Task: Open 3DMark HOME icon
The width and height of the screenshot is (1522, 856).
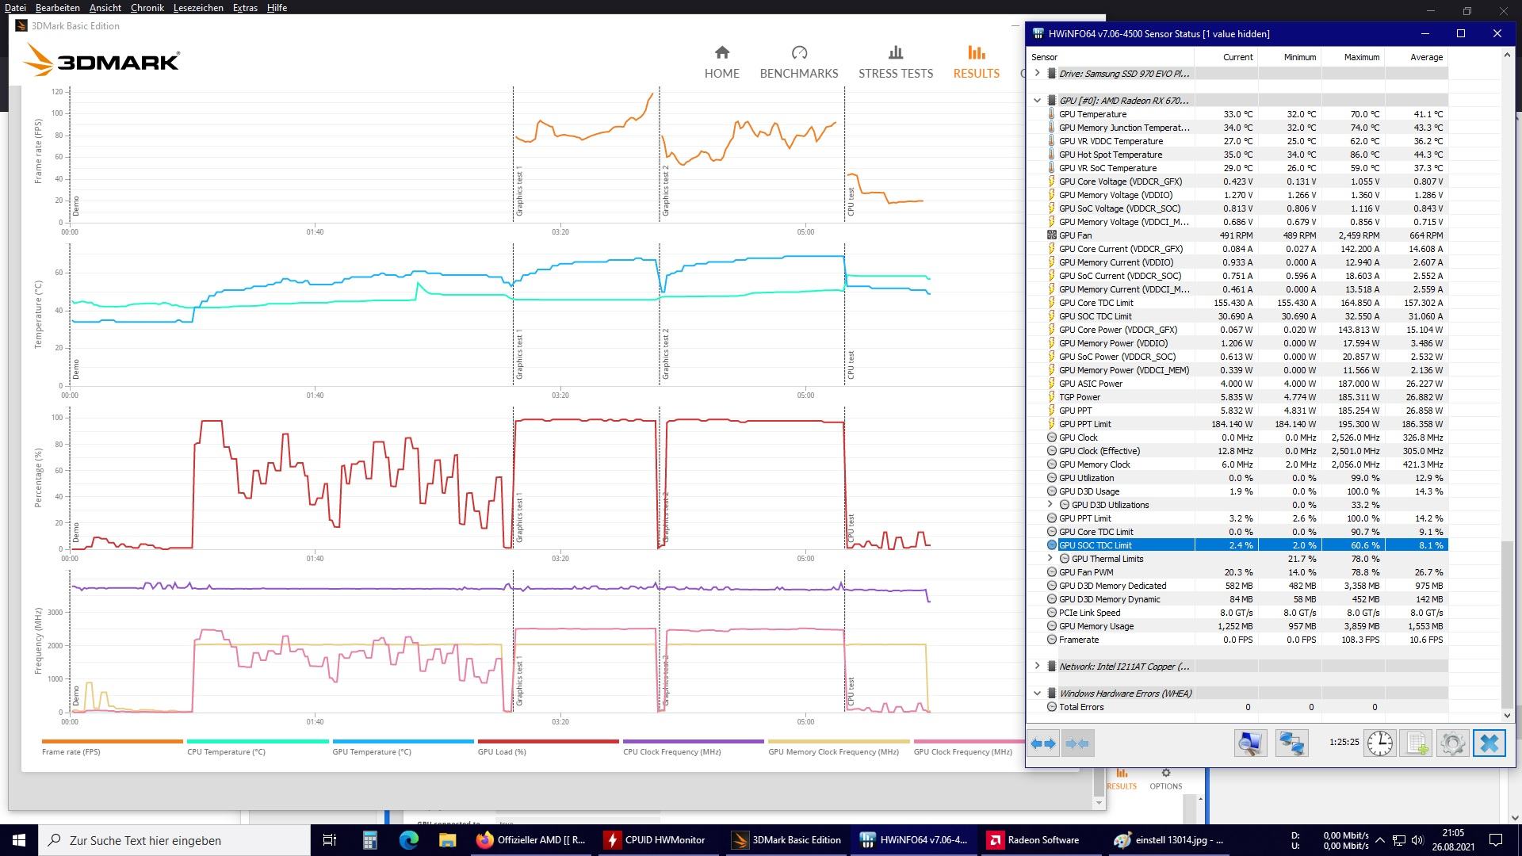Action: point(721,52)
